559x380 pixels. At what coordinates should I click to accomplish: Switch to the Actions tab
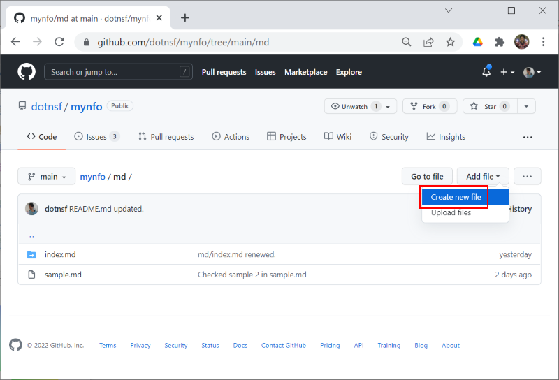[x=231, y=136]
